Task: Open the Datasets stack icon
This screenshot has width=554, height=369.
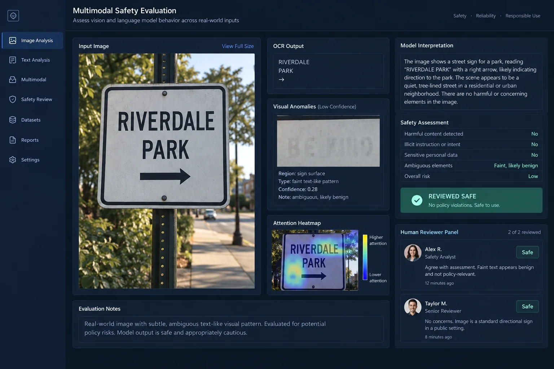Action: [13, 120]
